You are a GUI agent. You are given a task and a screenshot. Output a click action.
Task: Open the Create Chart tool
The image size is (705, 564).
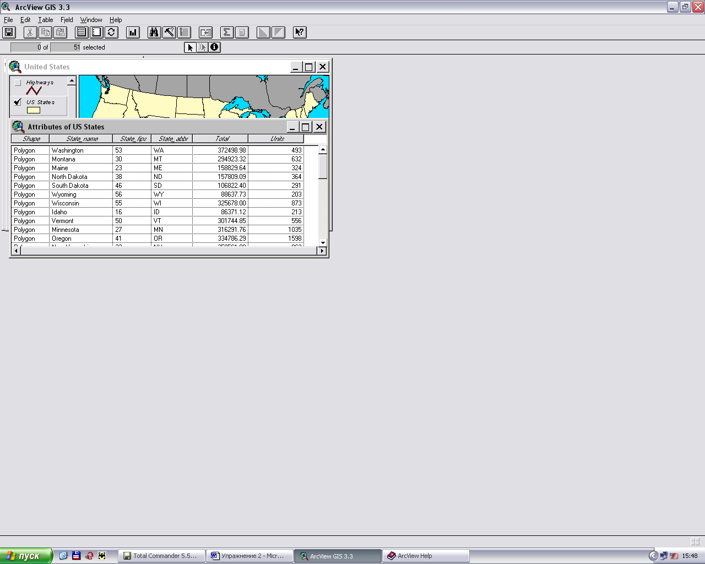[x=133, y=32]
